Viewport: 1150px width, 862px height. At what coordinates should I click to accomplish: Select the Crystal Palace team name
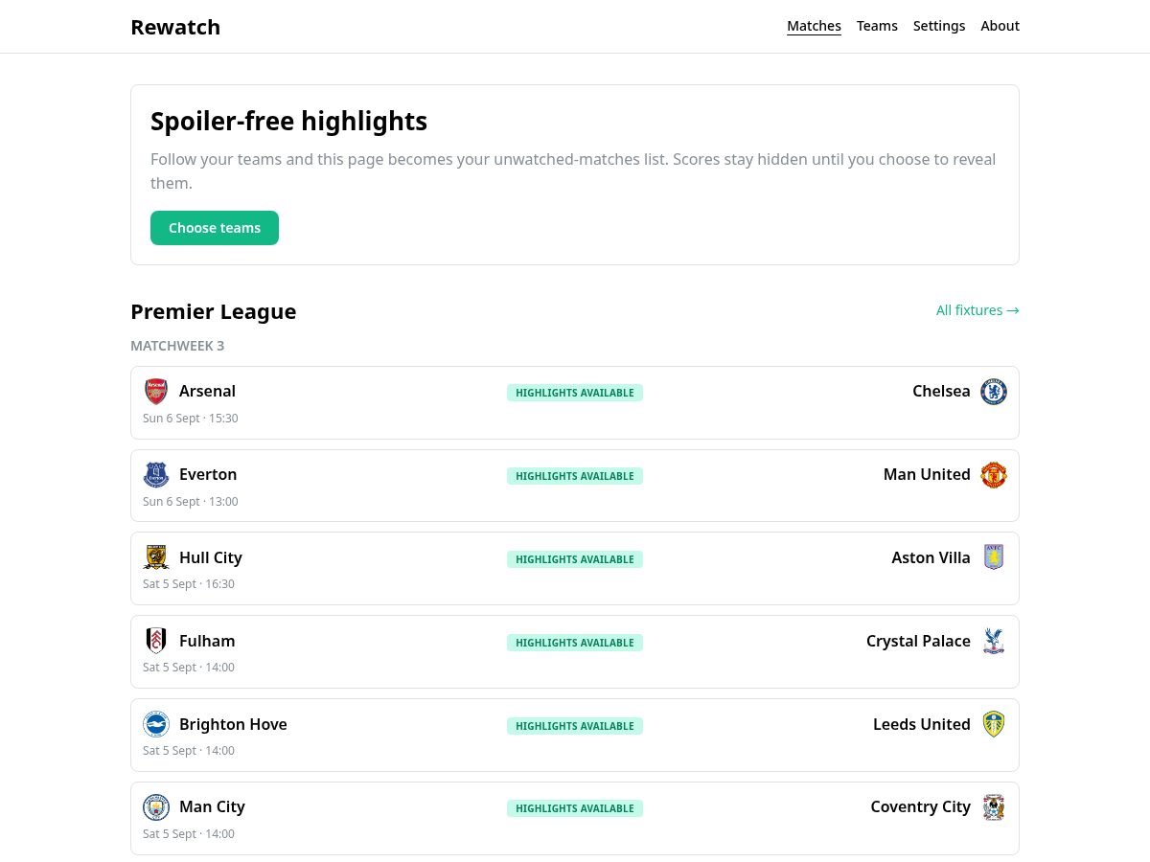918,641
